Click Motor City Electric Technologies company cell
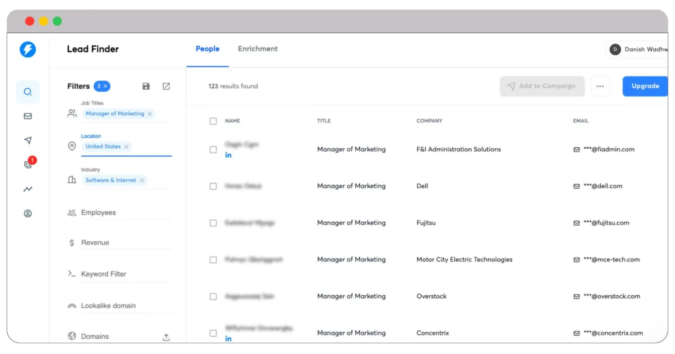Screen dimensions: 675x354 465,260
